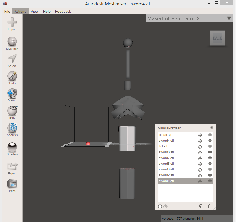The height and width of the screenshot is (222, 236).
Task: Open the Actions menu
Action: click(x=20, y=12)
